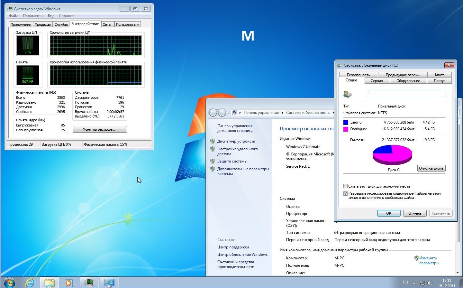
Task: Click the forward arrow in Control Panel
Action: coord(222,113)
